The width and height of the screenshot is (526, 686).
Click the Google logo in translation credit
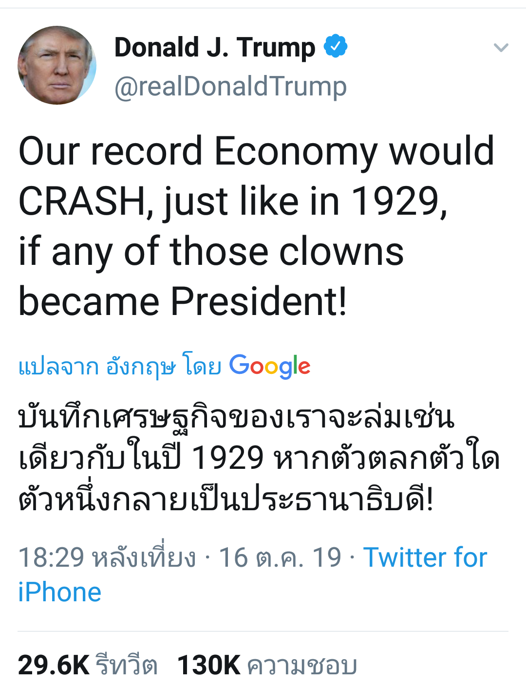pyautogui.click(x=269, y=366)
